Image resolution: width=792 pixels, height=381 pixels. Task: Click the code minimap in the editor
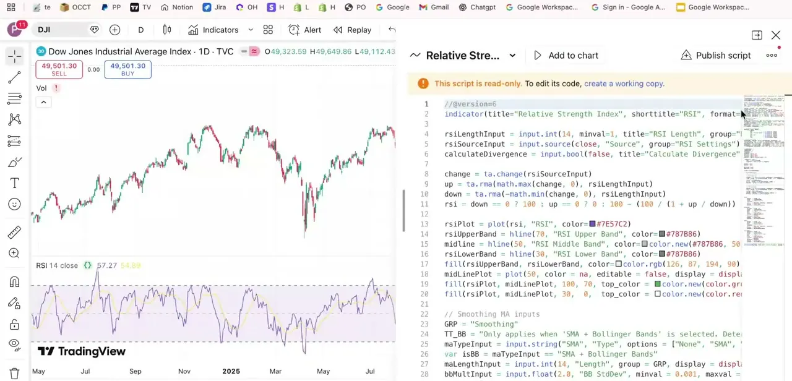[x=764, y=172]
